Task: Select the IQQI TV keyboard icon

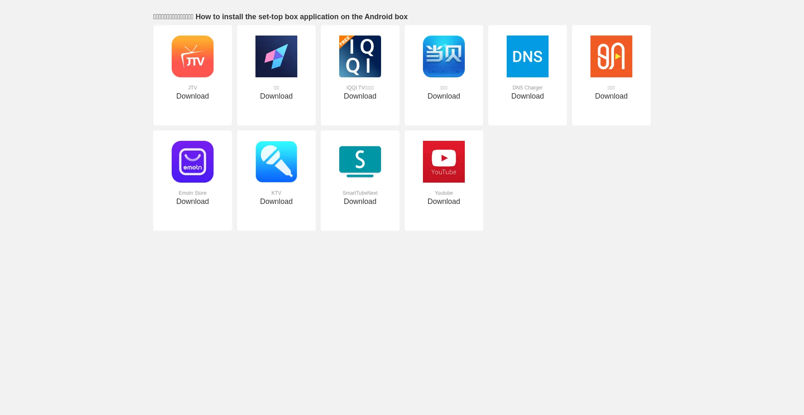Action: pos(360,56)
